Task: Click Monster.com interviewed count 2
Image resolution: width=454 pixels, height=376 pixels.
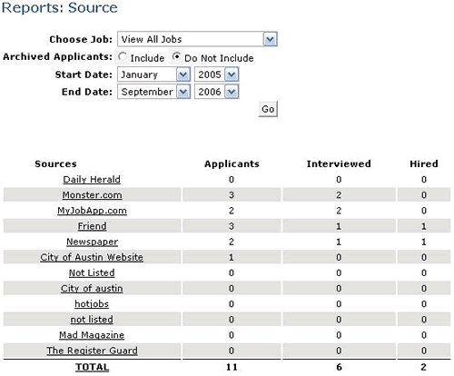Action: tap(339, 195)
